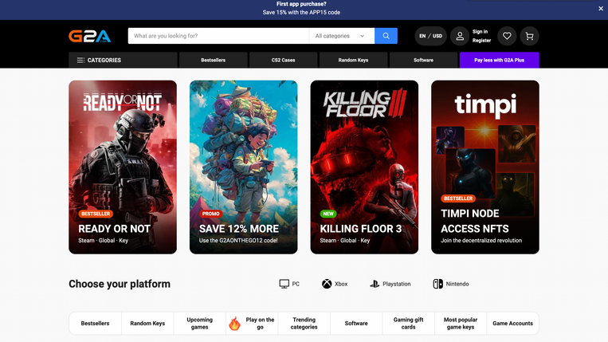
Task: Click the BESTSELLER badge on Ready or Not
Action: pyautogui.click(x=96, y=214)
